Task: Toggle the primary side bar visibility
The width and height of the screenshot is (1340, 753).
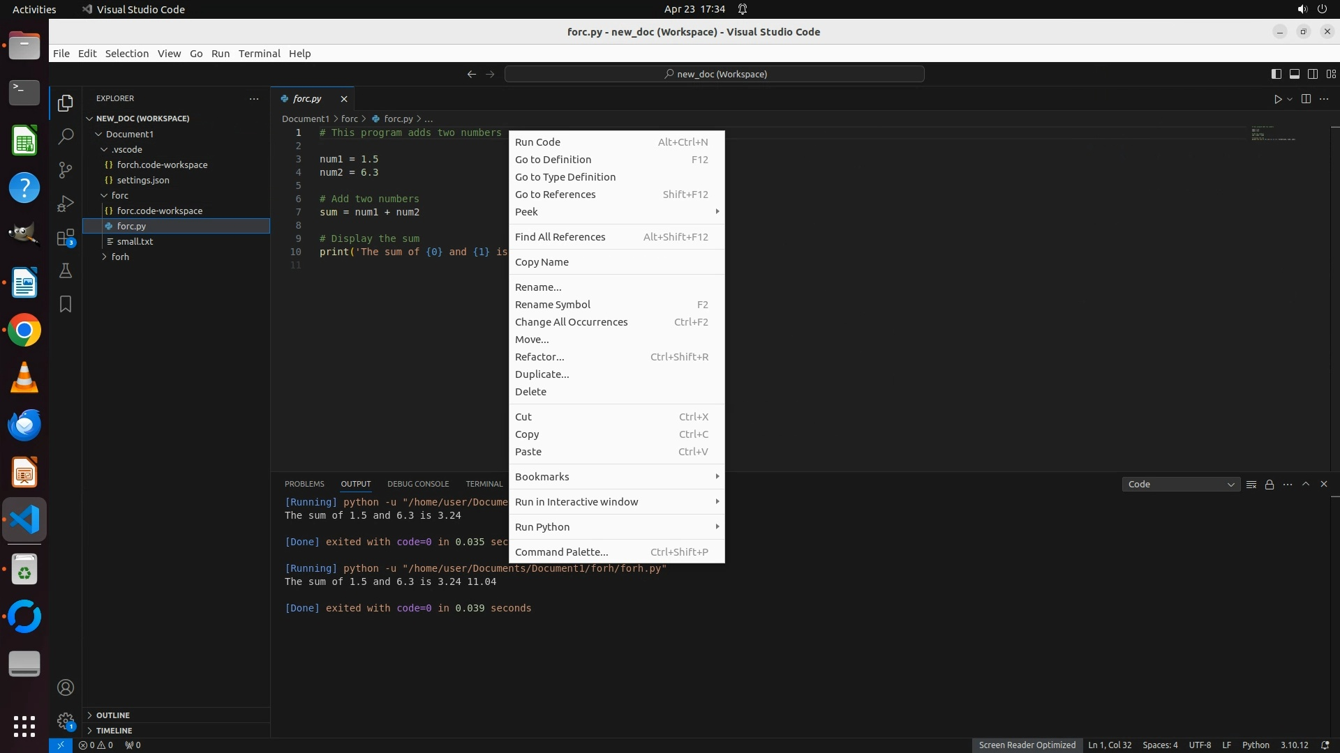Action: [x=1276, y=74]
